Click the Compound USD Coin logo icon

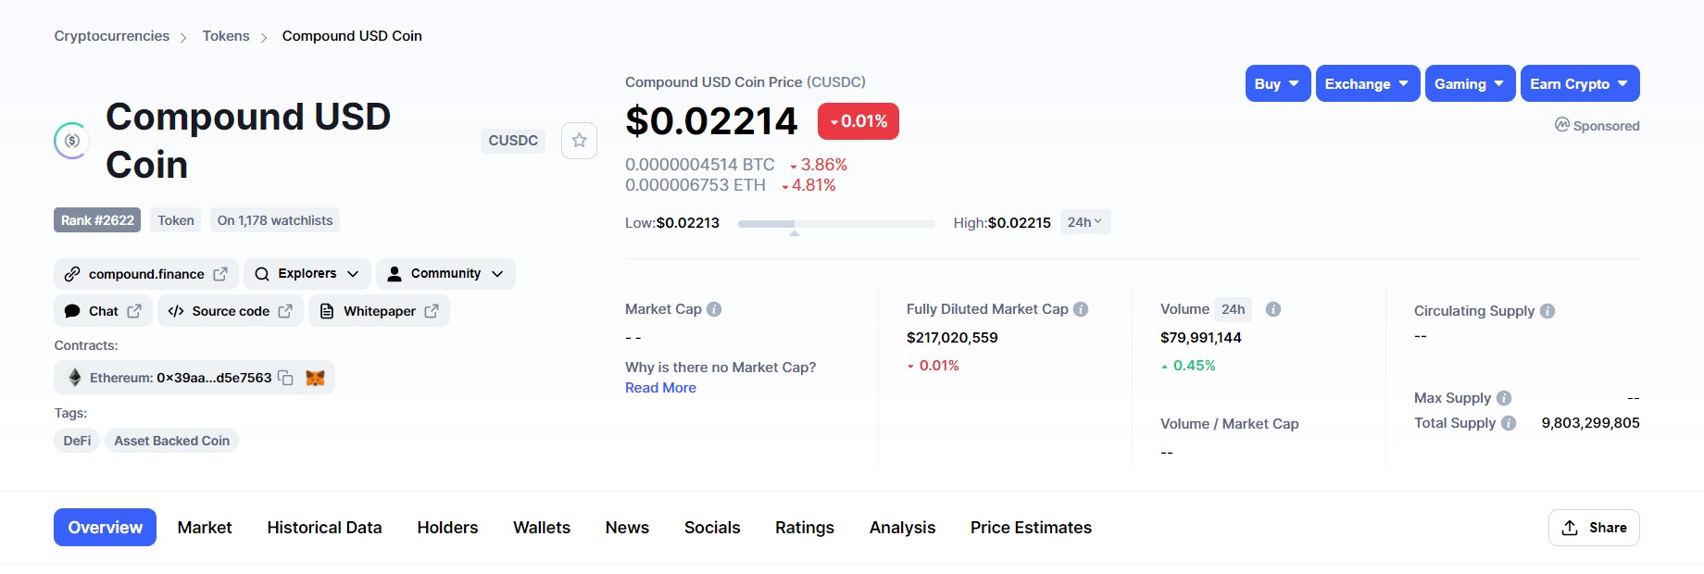coord(71,141)
